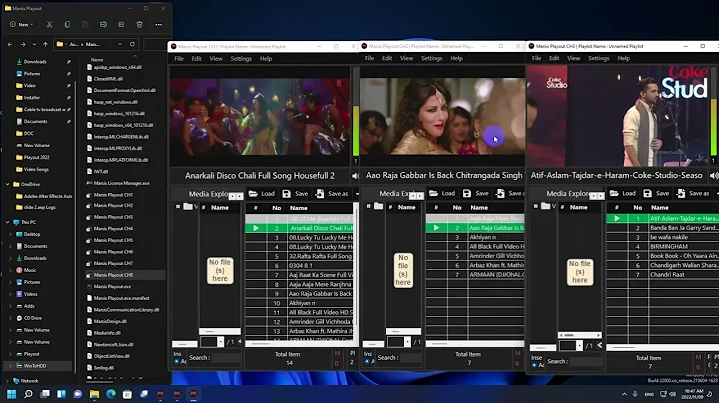Collapse folder tree node in CH3 Media Explorer
719x403 pixels.
(536, 206)
